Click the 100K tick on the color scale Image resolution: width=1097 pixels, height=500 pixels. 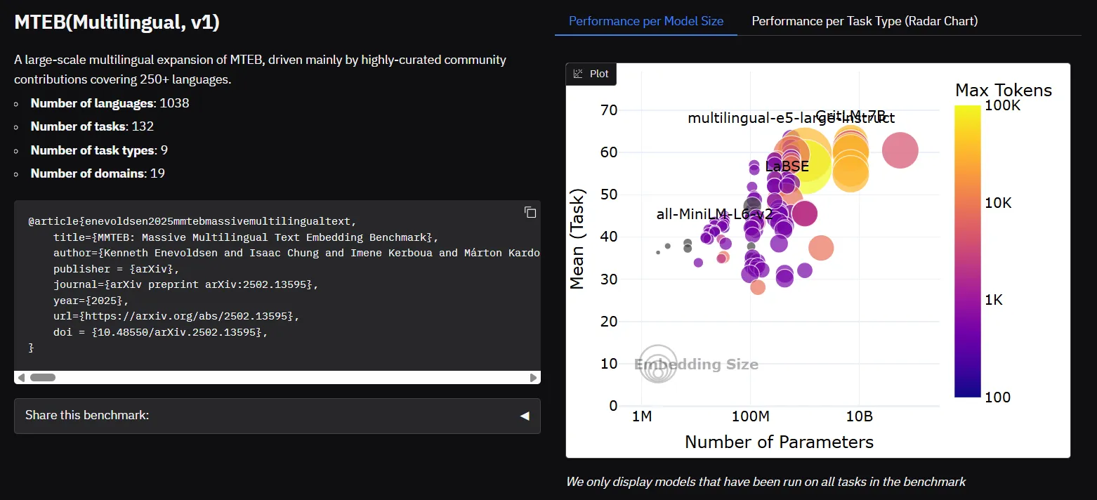[1004, 105]
